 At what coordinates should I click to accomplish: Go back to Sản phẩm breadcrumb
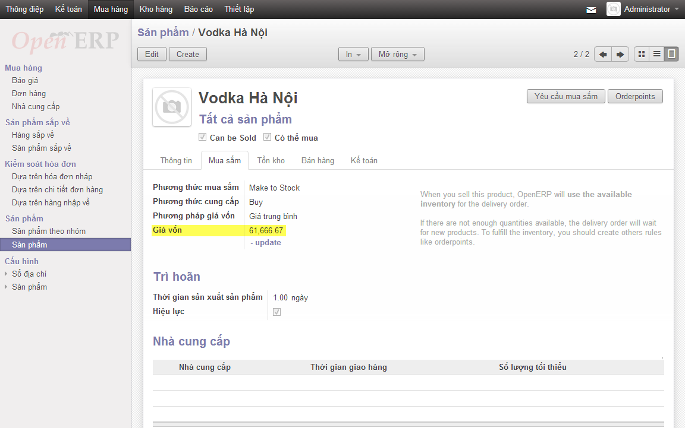click(163, 33)
